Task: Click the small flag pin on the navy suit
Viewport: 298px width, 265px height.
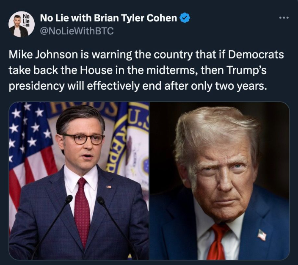Action: click(x=109, y=187)
